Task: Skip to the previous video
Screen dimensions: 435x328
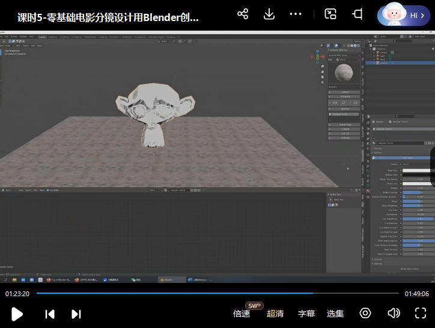Action: pos(50,314)
